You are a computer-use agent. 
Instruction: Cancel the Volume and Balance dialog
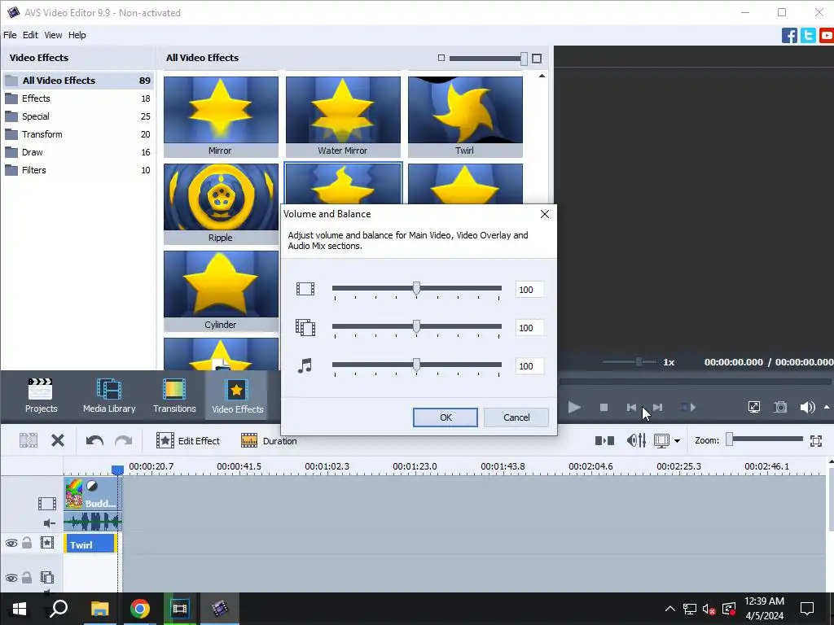coord(516,417)
